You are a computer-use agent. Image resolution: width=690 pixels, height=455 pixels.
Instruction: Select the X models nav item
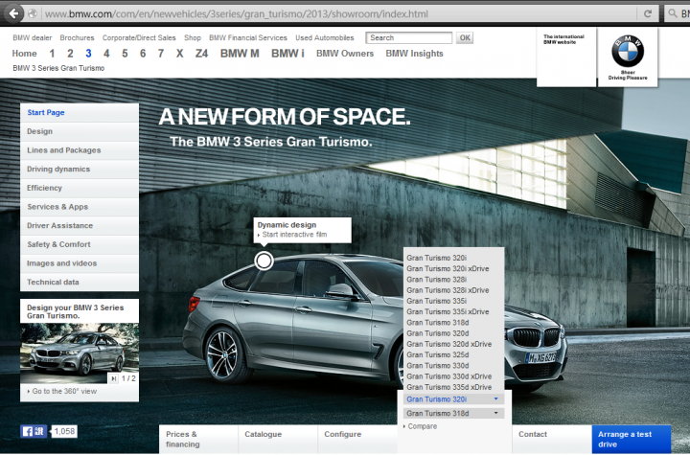point(179,54)
